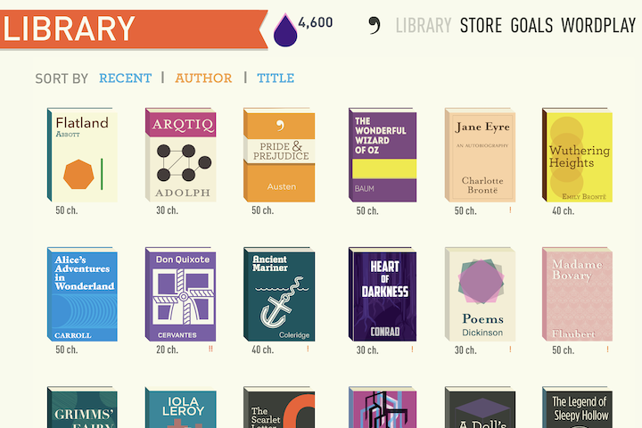Open the Store tab

pyautogui.click(x=481, y=25)
